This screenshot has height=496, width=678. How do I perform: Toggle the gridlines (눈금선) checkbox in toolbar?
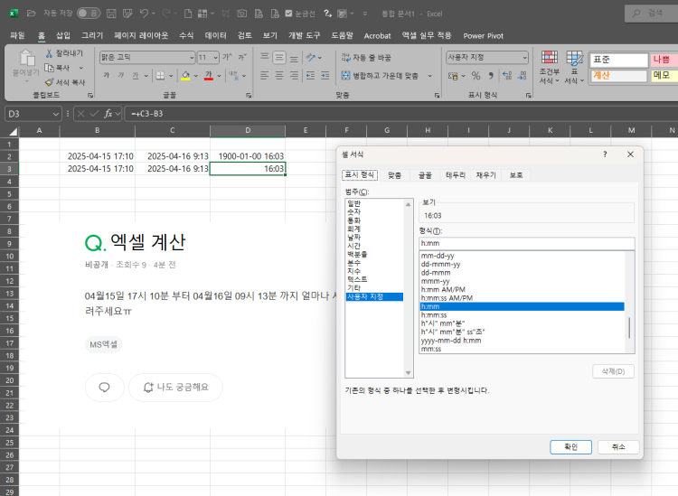tap(288, 14)
